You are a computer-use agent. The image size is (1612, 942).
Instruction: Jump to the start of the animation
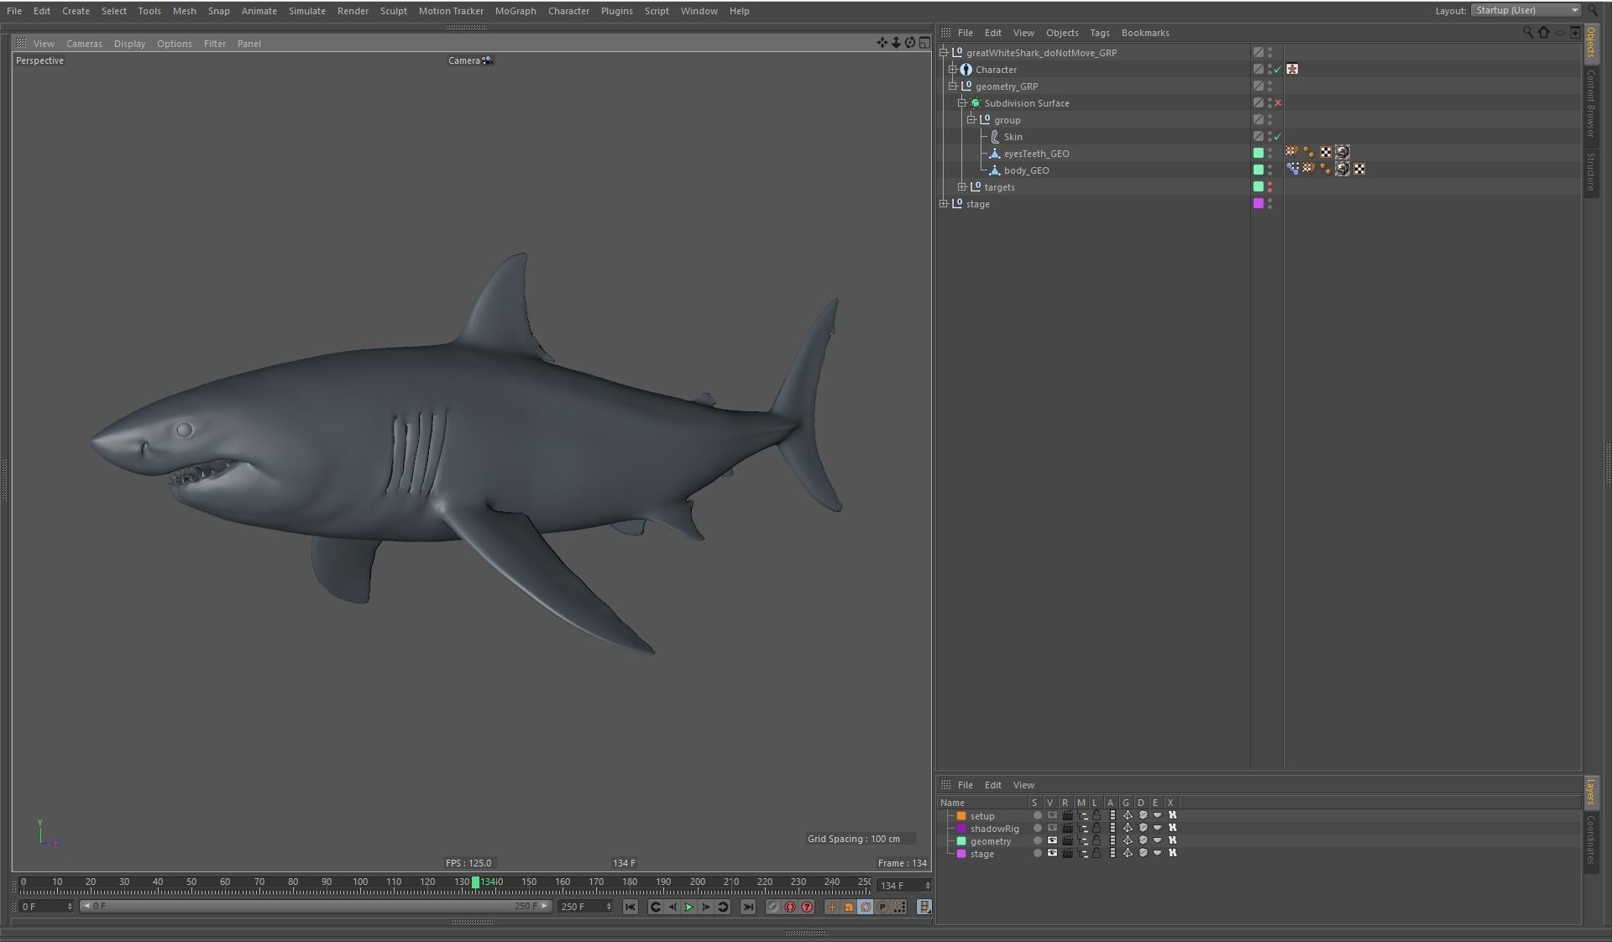(x=631, y=907)
